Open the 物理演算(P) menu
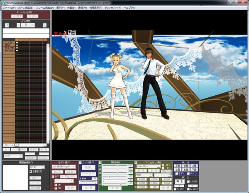 (x=95, y=7)
